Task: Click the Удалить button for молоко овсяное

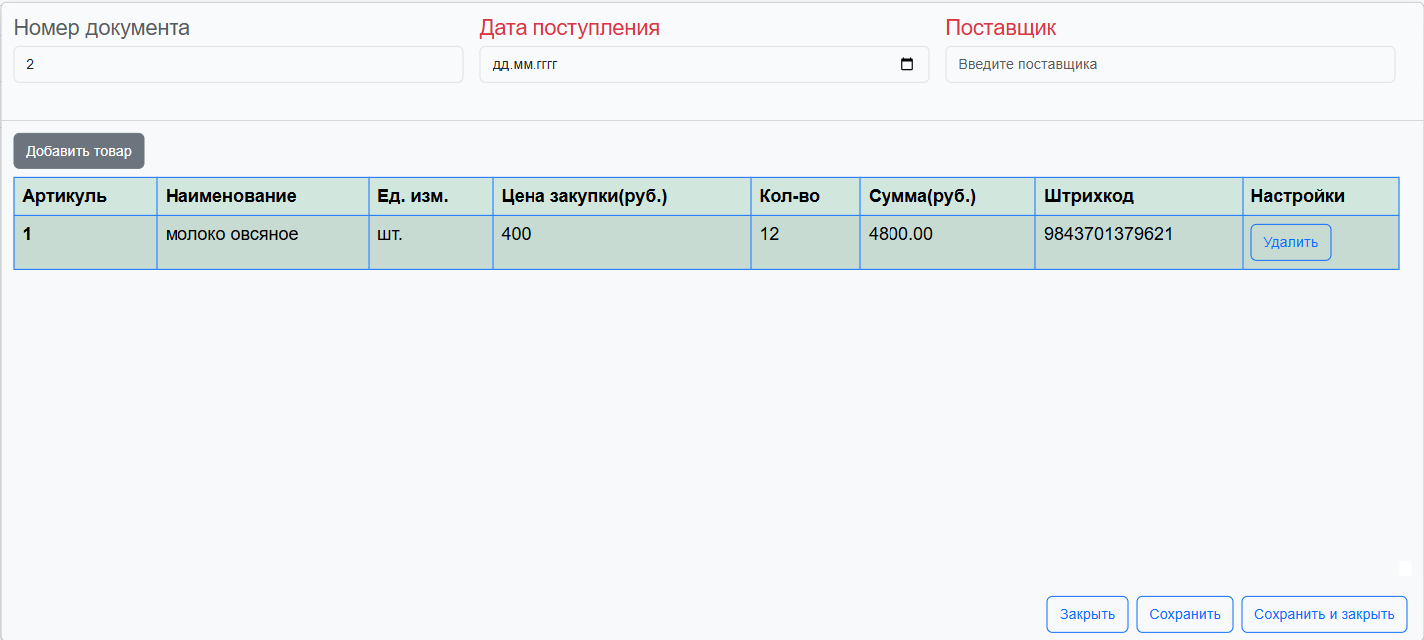Action: (x=1290, y=242)
